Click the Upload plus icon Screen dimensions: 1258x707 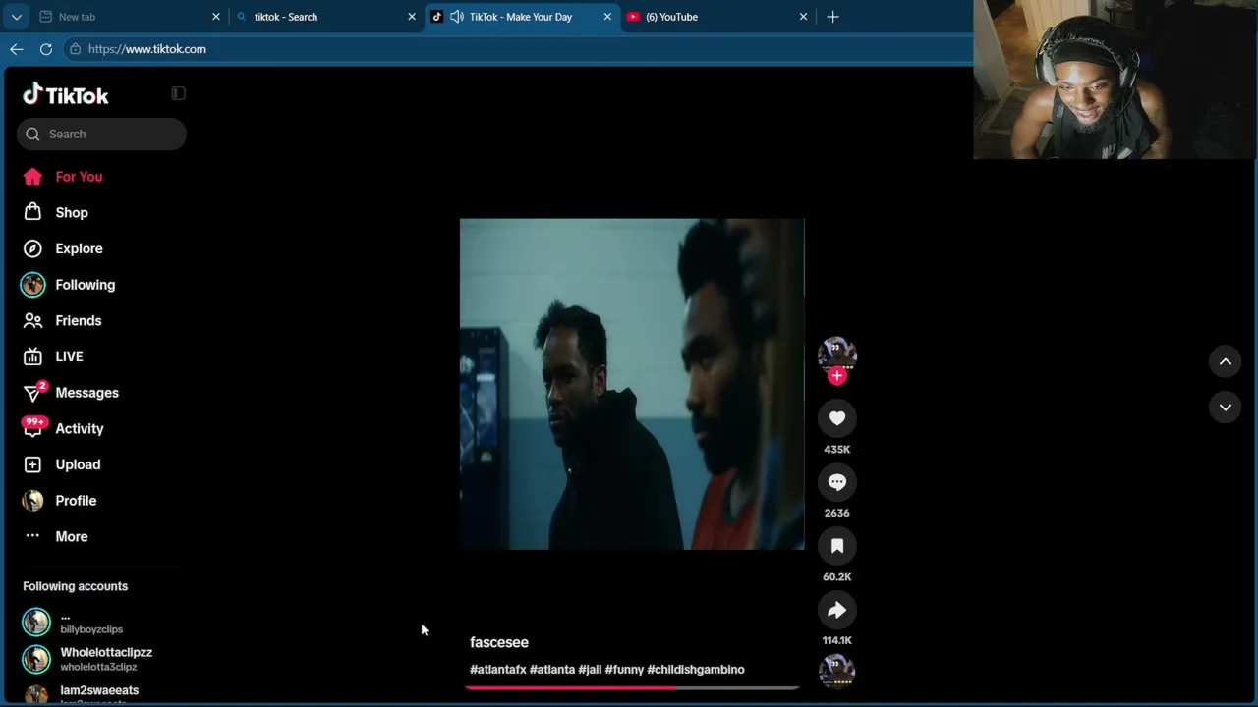32,464
